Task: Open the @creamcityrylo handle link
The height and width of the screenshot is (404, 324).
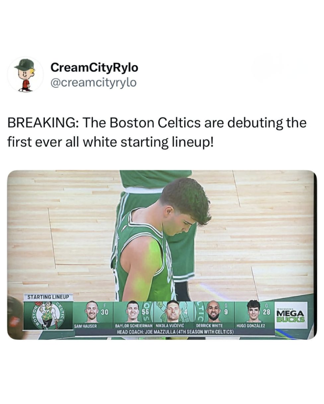Action: (93, 82)
